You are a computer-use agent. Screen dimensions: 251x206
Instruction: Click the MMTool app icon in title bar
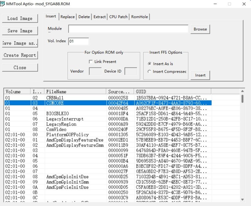point(2,3)
